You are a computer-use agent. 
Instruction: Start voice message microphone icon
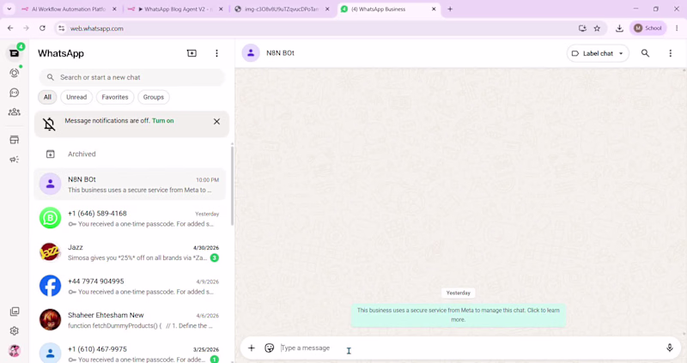(x=670, y=348)
